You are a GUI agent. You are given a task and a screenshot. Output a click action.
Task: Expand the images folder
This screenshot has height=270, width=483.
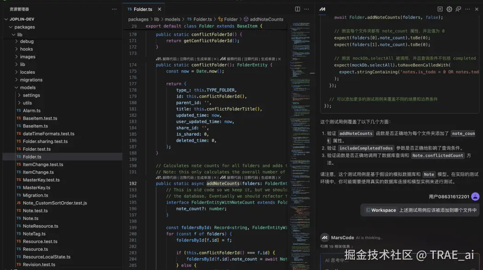17,56
